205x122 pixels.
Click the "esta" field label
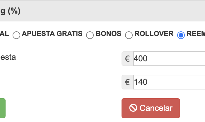(x=8, y=57)
